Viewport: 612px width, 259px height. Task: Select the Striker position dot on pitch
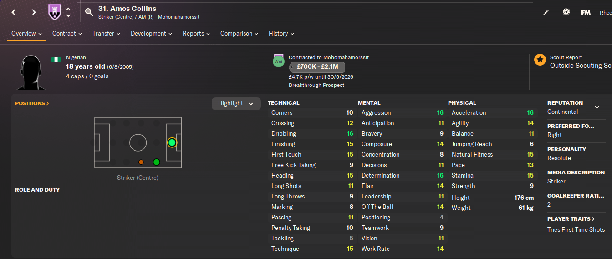[172, 142]
